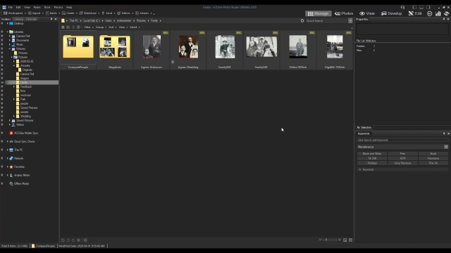Click the add keywords input field
This screenshot has width=451, height=253.
402,141
